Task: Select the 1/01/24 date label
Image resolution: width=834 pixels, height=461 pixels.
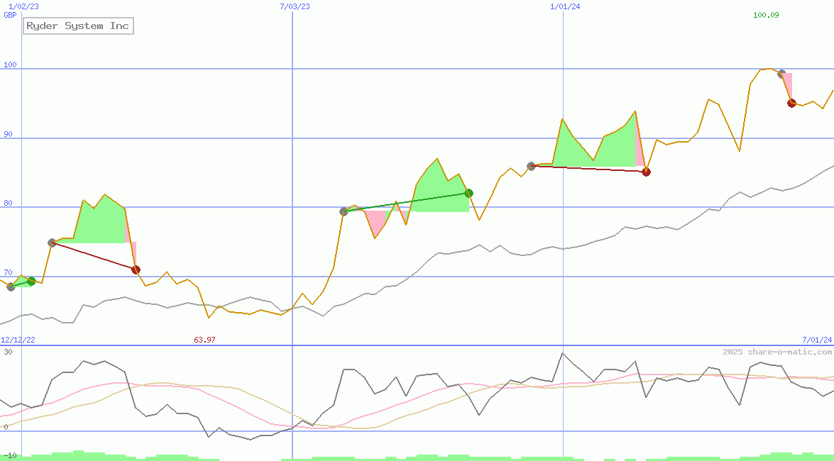Action: (565, 6)
